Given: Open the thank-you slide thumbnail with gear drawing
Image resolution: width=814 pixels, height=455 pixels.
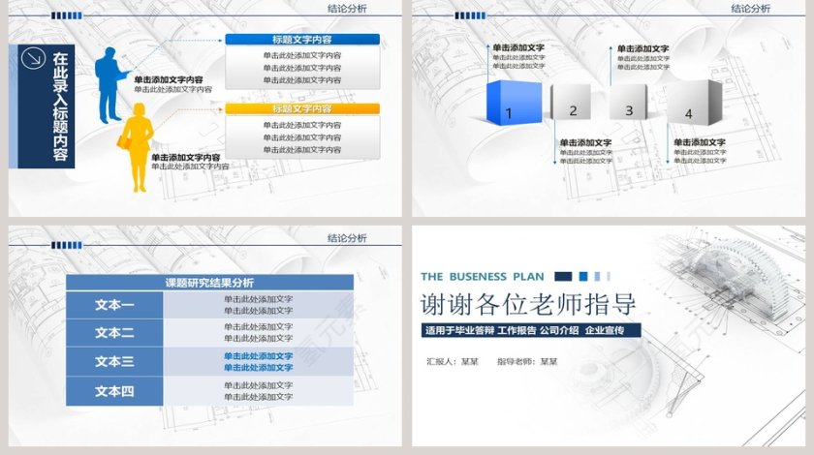Looking at the screenshot, I should point(609,336).
